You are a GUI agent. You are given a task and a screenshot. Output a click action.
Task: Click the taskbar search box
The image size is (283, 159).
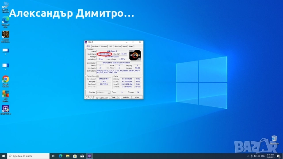point(28,156)
